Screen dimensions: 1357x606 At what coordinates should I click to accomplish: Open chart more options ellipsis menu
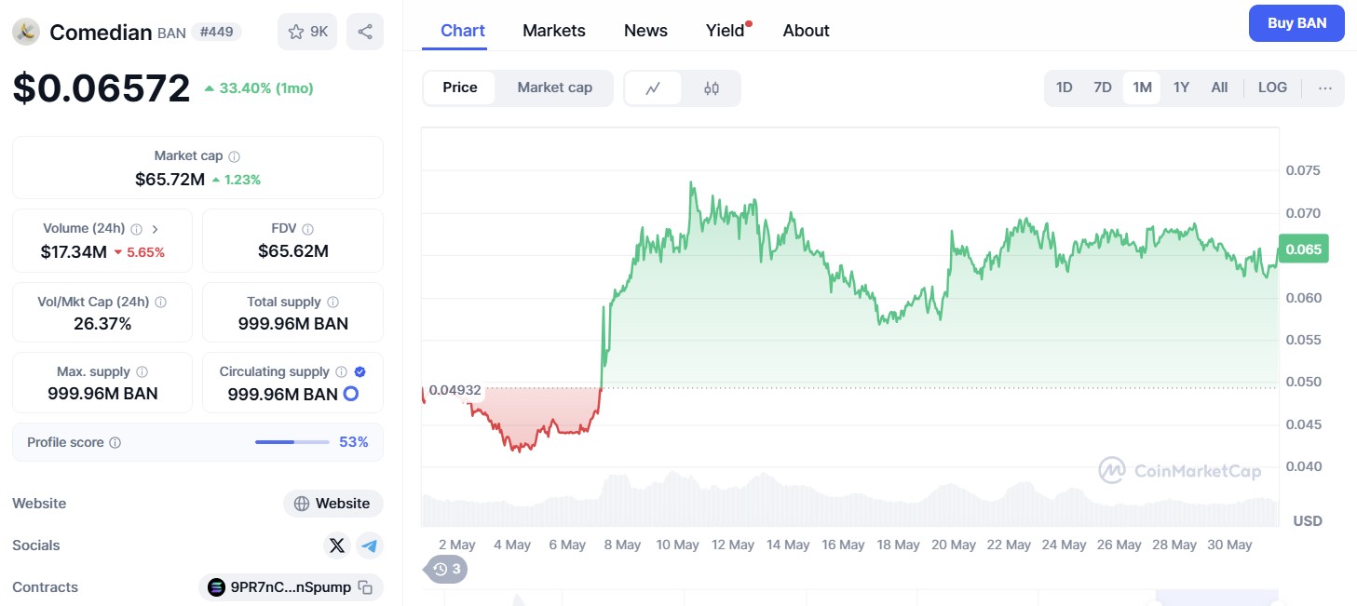tap(1325, 88)
